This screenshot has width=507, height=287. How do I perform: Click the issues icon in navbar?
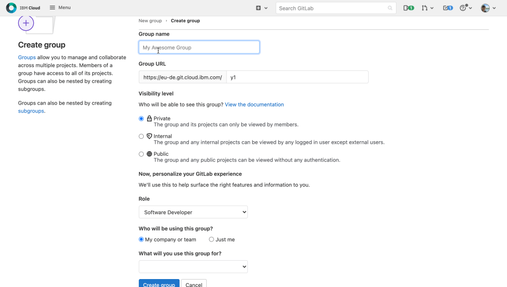point(408,8)
